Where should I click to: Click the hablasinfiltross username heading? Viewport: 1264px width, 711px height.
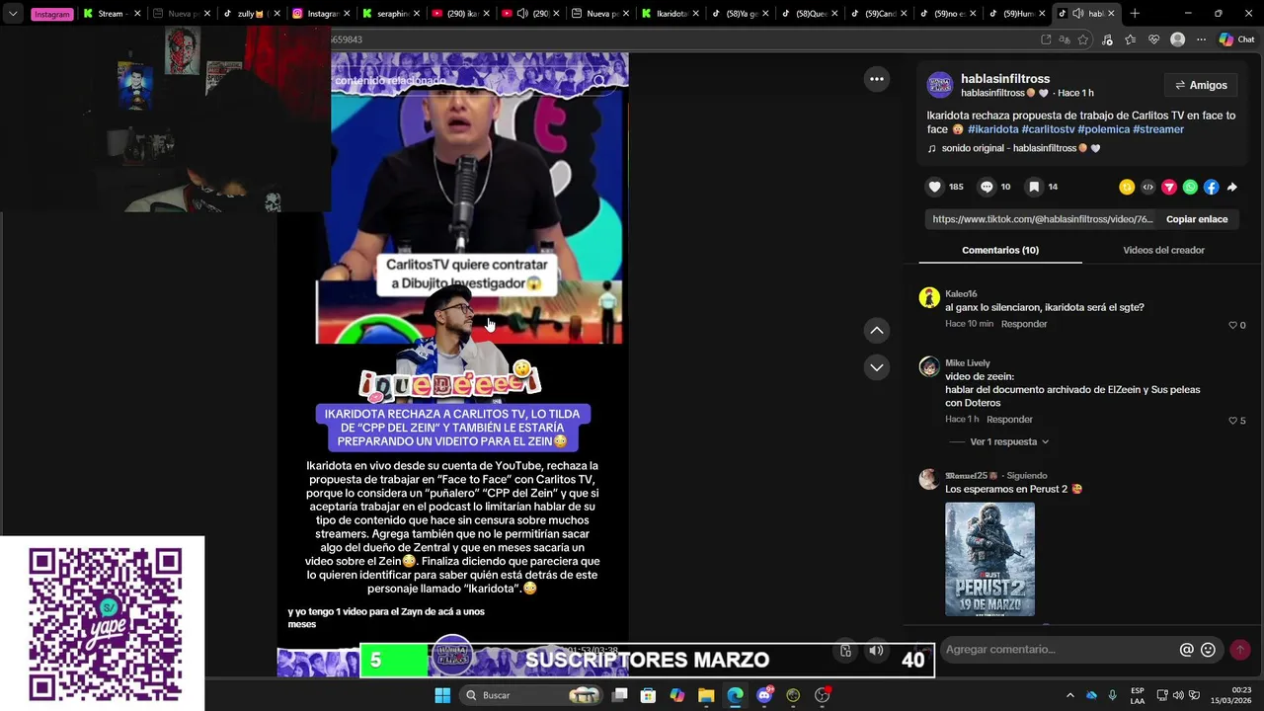(x=1005, y=79)
